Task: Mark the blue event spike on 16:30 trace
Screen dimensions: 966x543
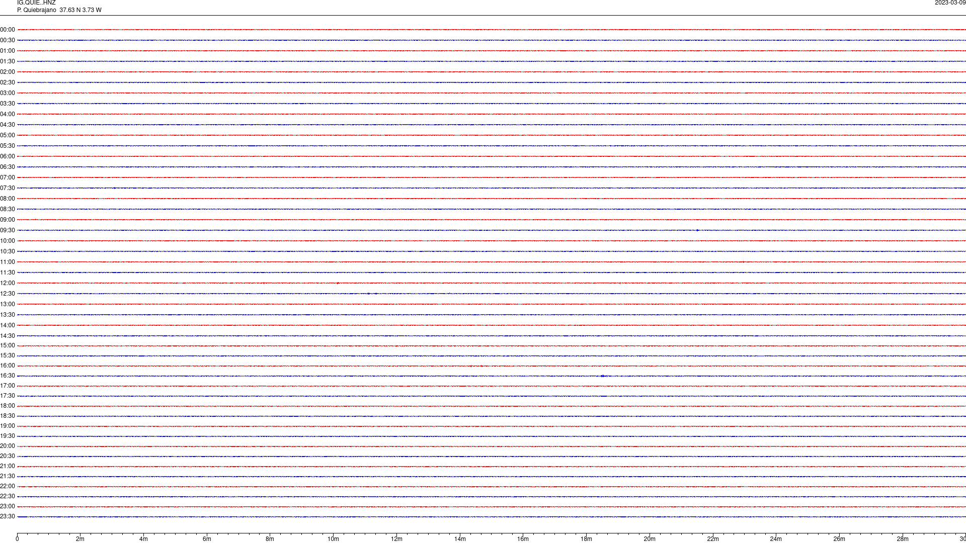Action: click(603, 376)
